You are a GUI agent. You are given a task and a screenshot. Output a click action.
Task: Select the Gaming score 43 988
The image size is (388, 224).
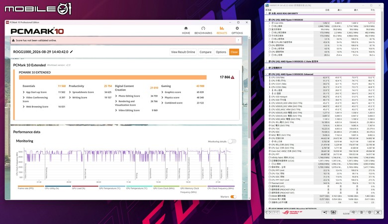200,86
